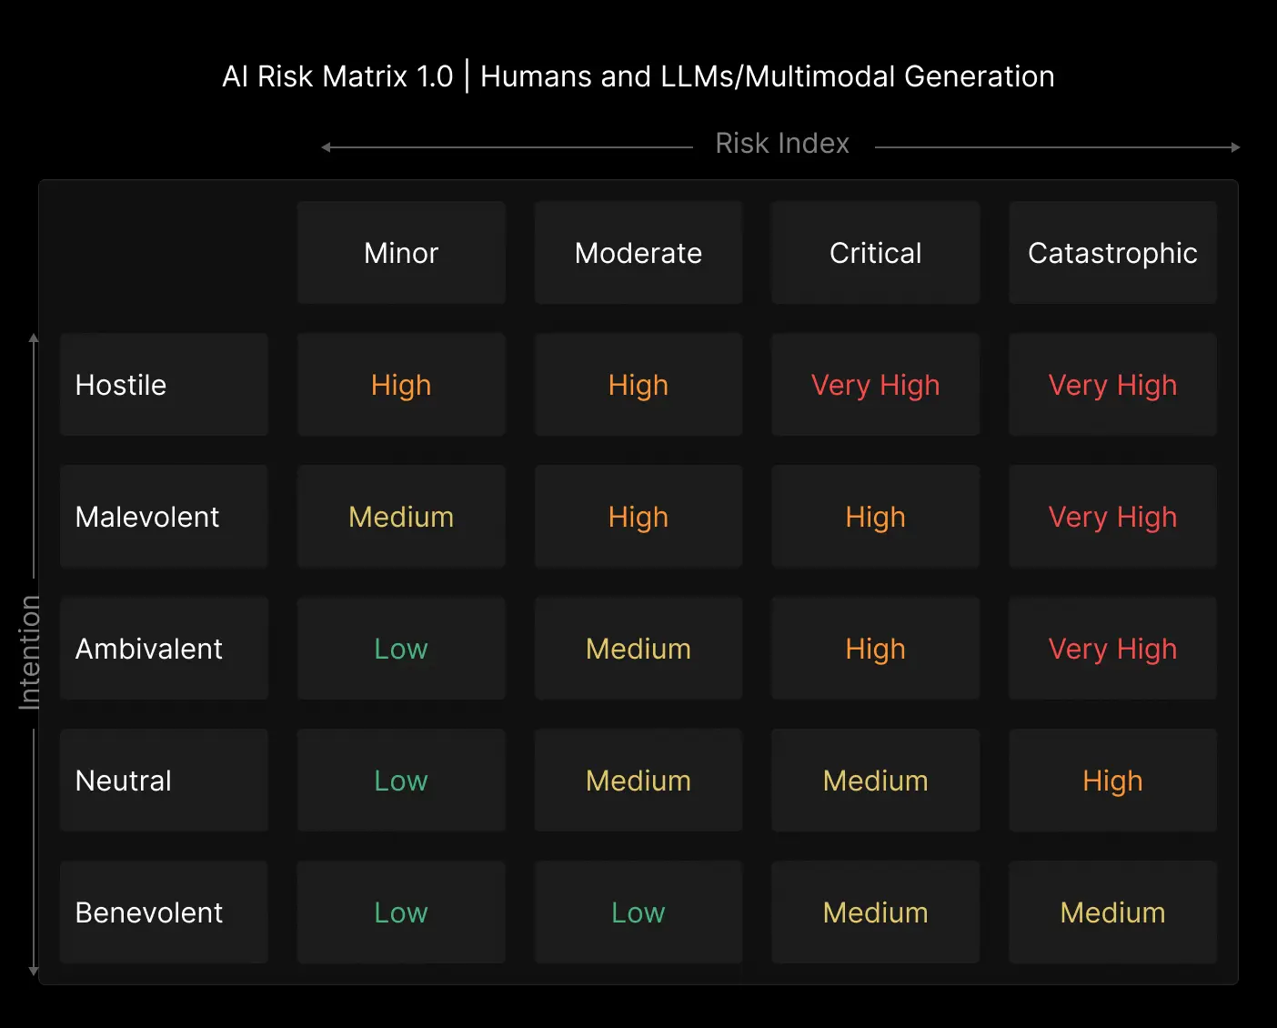This screenshot has height=1028, width=1277.
Task: Click Low cell in Ambivalent row
Action: pyautogui.click(x=401, y=649)
